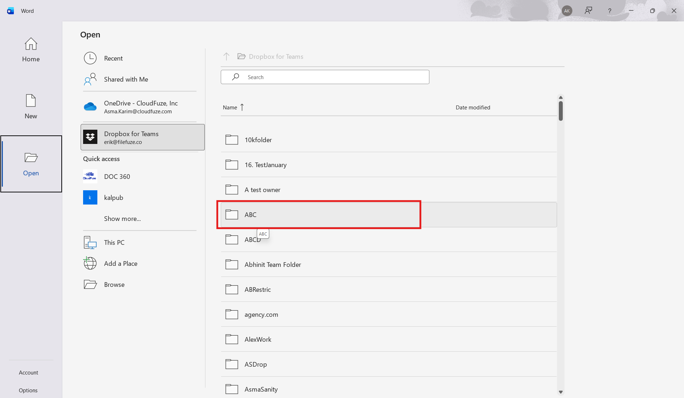This screenshot has width=684, height=398.
Task: Click the Word logo in title bar
Action: click(x=10, y=11)
